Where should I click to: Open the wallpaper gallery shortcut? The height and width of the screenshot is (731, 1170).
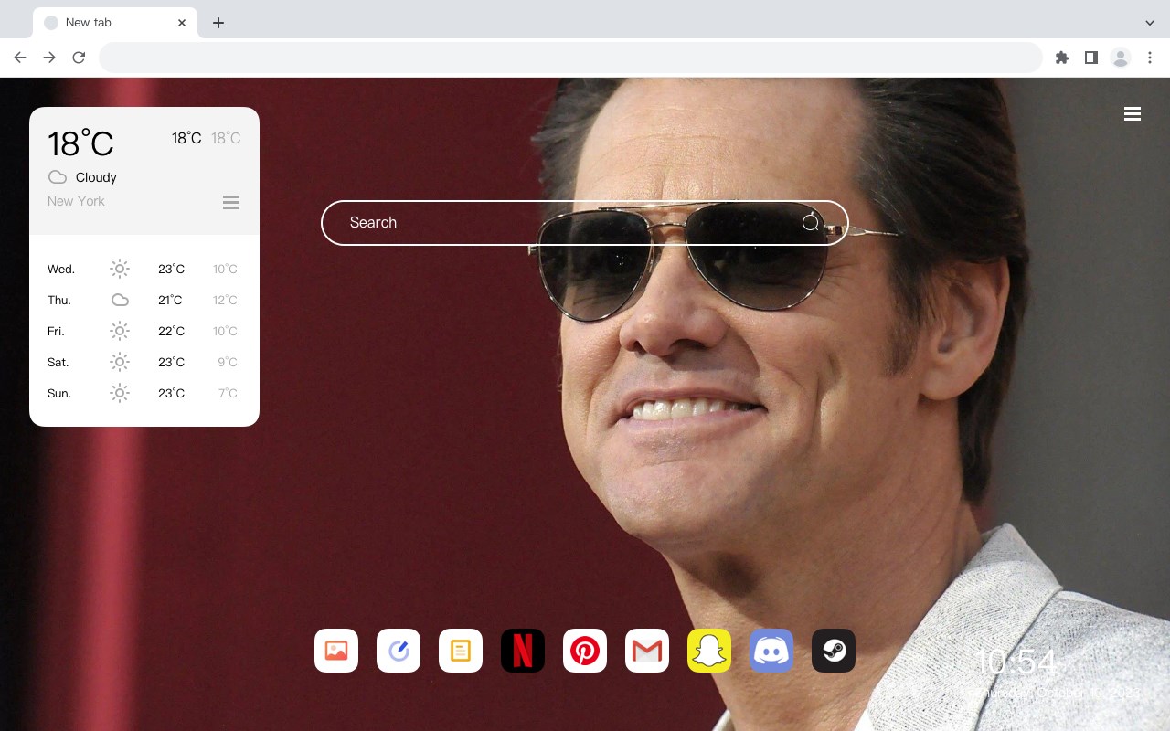336,651
